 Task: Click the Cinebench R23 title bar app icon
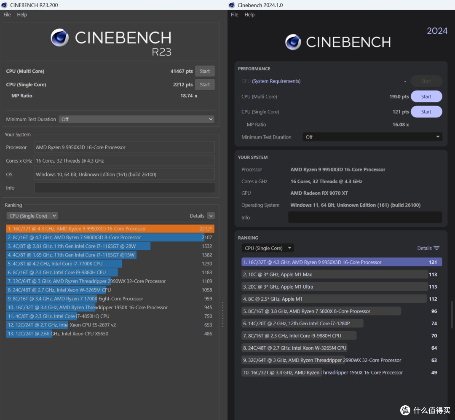[x=4, y=5]
